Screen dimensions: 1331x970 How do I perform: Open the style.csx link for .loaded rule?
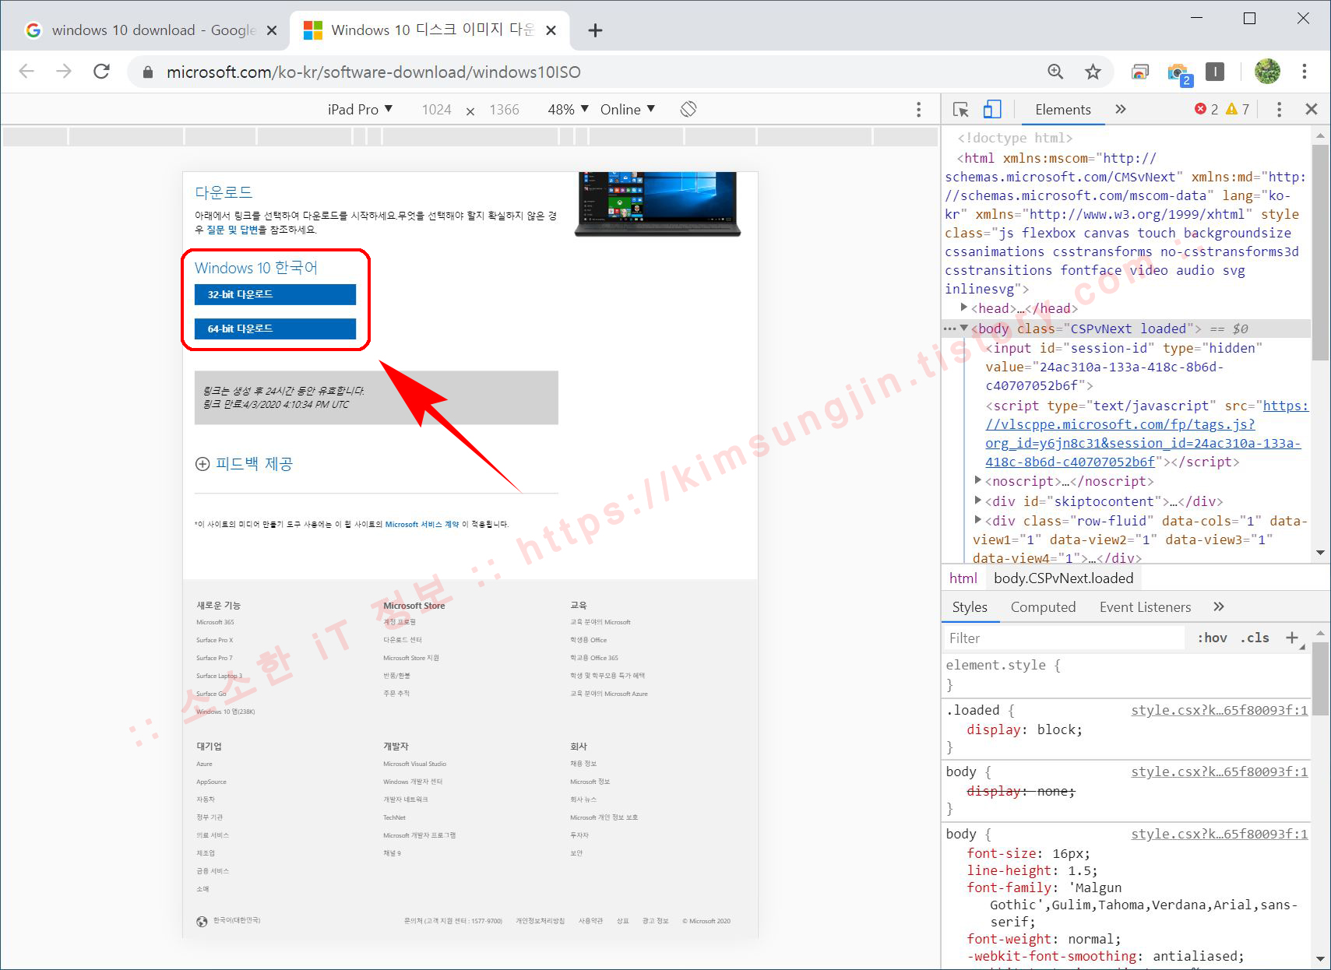tap(1219, 710)
